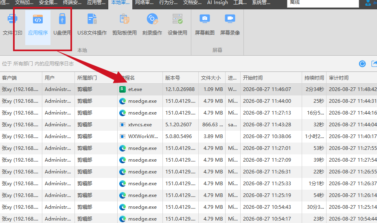The width and height of the screenshot is (377, 223).
Task: Click the Edge icon in the 11:27:01 row
Action: pos(123,148)
